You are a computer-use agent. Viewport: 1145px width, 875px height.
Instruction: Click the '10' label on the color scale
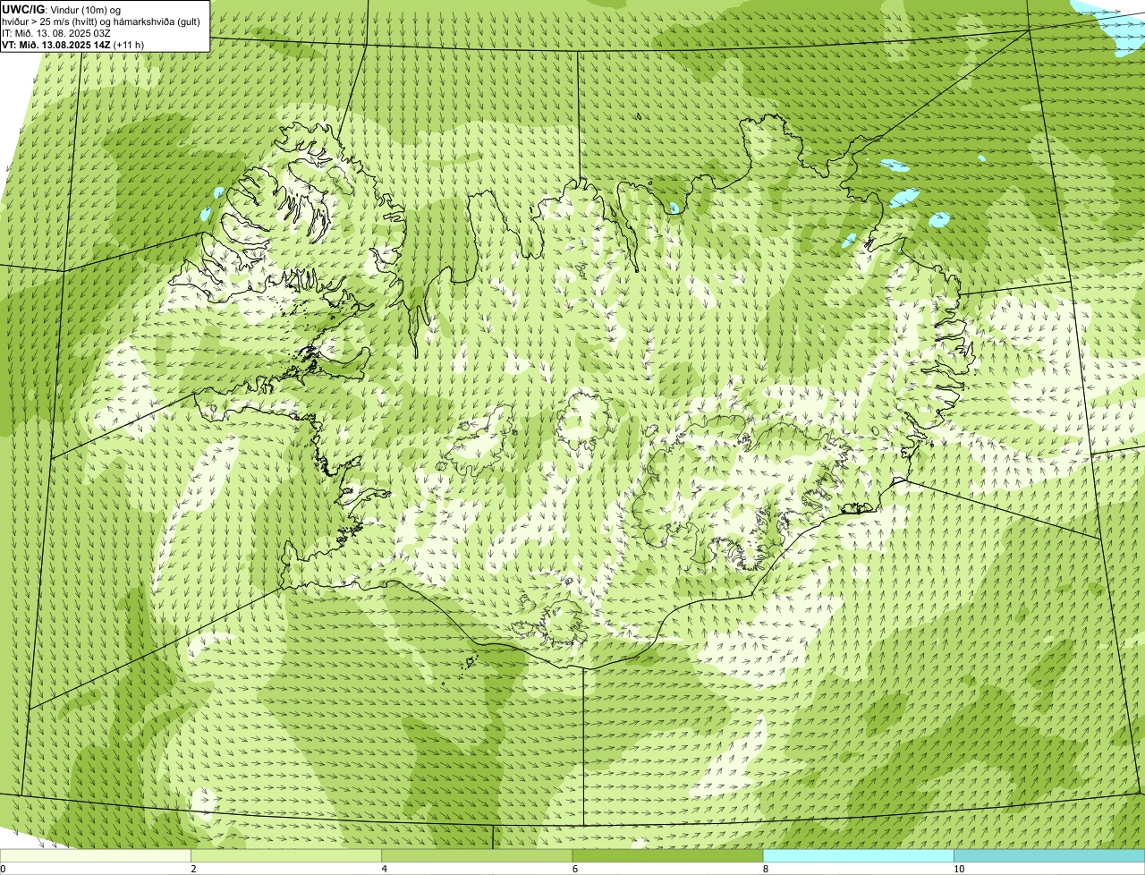(x=959, y=869)
